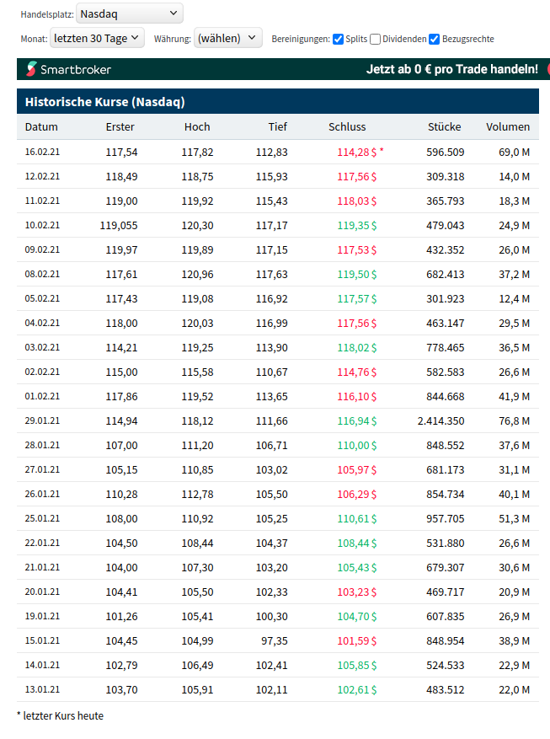
Task: Click the 'Datum' column header
Action: click(x=41, y=126)
